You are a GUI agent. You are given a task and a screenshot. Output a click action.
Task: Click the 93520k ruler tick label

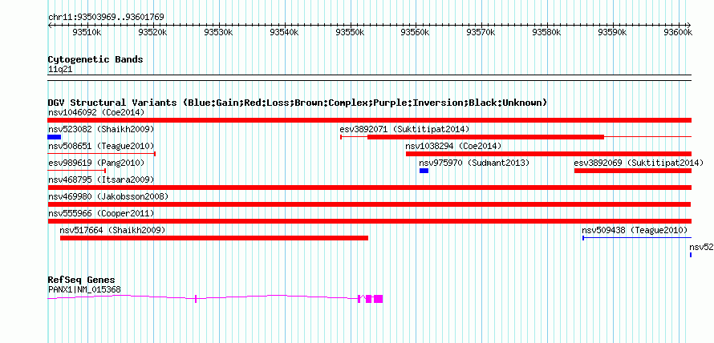(x=153, y=32)
